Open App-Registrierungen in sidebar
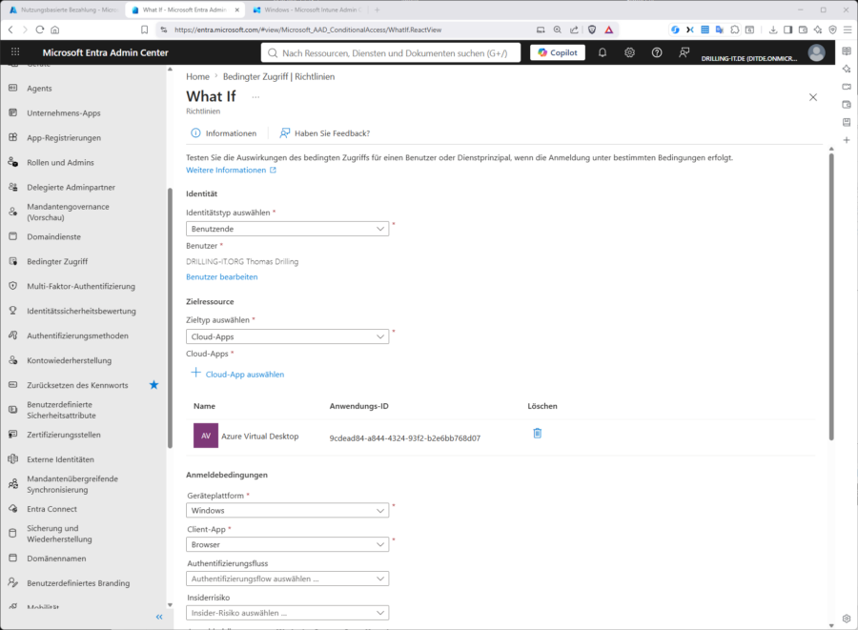Viewport: 858px width, 630px height. click(x=64, y=138)
